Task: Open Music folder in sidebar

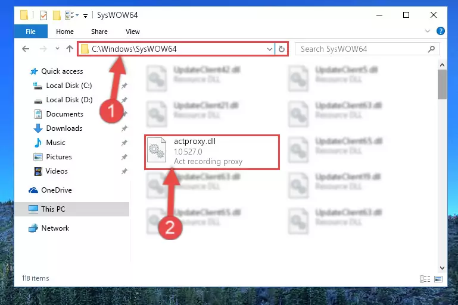Action: pos(49,143)
